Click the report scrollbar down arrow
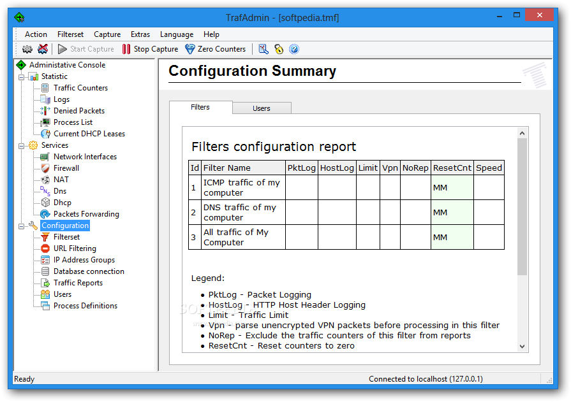 [x=523, y=347]
